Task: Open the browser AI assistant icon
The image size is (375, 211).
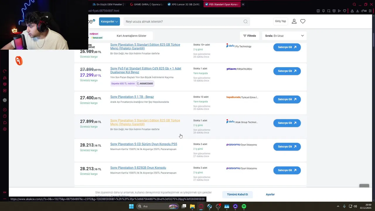Action: click(x=364, y=11)
